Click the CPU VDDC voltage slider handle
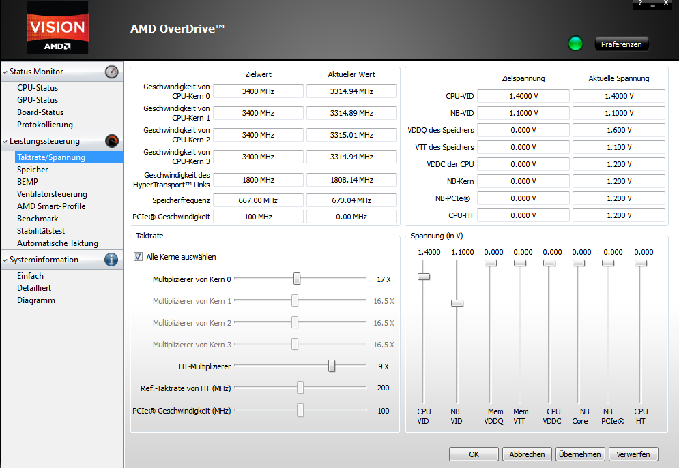Viewport: 679px width, 468px height. pyautogui.click(x=549, y=263)
